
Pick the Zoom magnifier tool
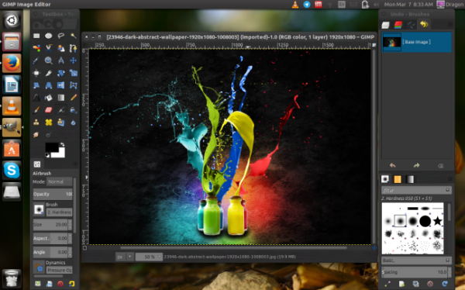coord(49,60)
